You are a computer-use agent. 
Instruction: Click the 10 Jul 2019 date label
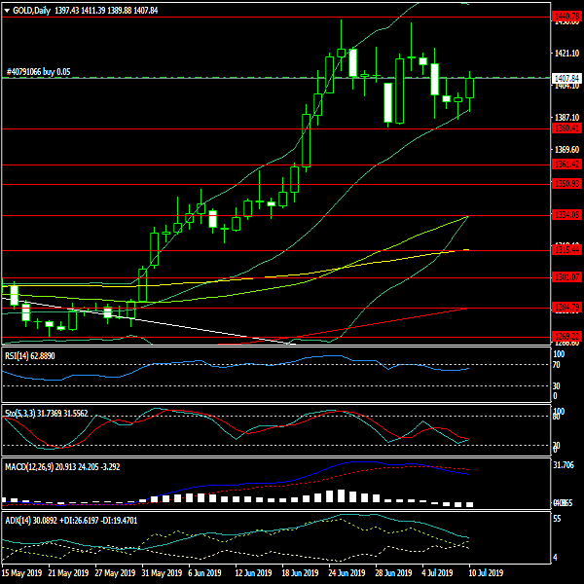pyautogui.click(x=487, y=574)
